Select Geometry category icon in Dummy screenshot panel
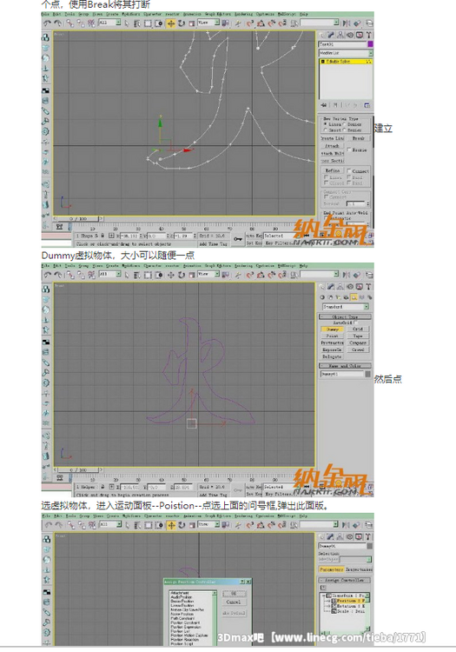The width and height of the screenshot is (456, 652). point(323,297)
